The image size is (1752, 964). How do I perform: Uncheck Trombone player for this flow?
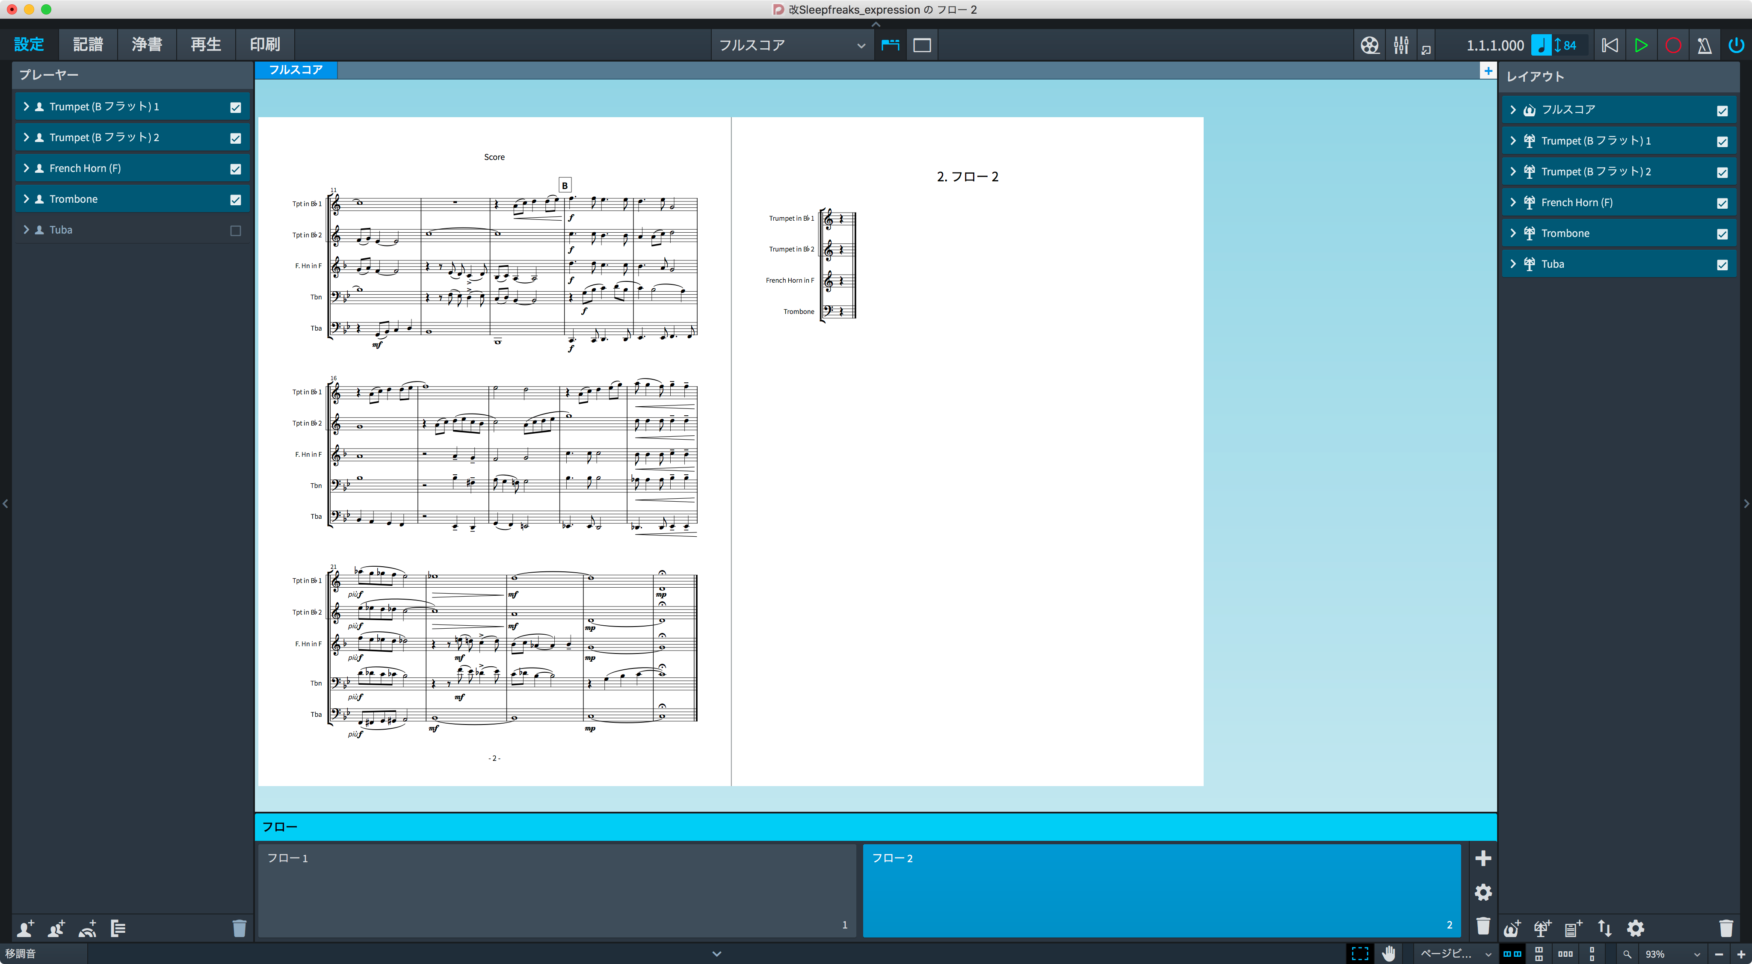click(235, 200)
